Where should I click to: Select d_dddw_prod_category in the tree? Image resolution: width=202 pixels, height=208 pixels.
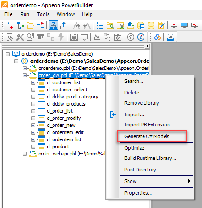point(73,97)
